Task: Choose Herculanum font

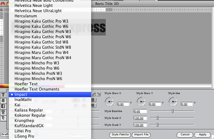Action: (50, 16)
